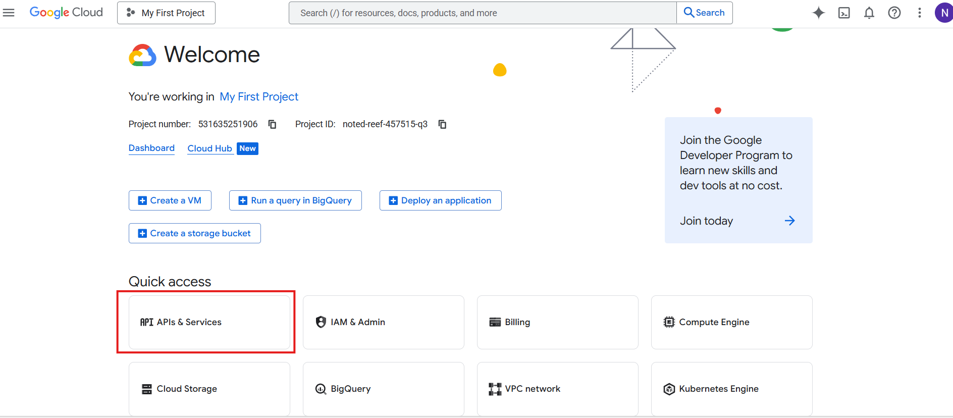Copy the project ID to clipboard
The height and width of the screenshot is (418, 953).
(442, 124)
